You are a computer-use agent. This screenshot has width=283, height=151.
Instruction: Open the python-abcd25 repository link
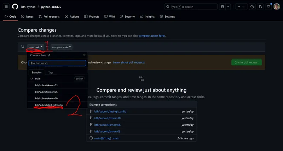(51, 7)
